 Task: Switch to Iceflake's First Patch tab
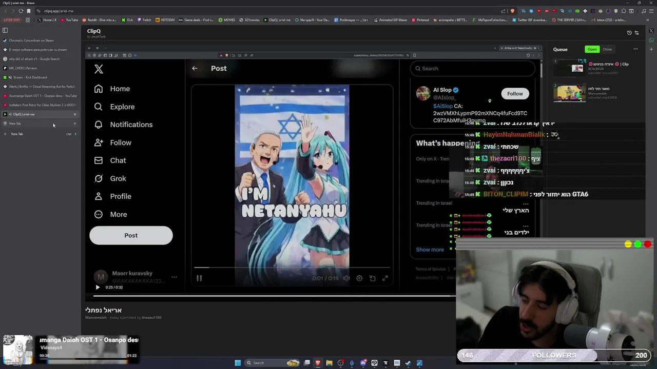pyautogui.click(x=39, y=105)
